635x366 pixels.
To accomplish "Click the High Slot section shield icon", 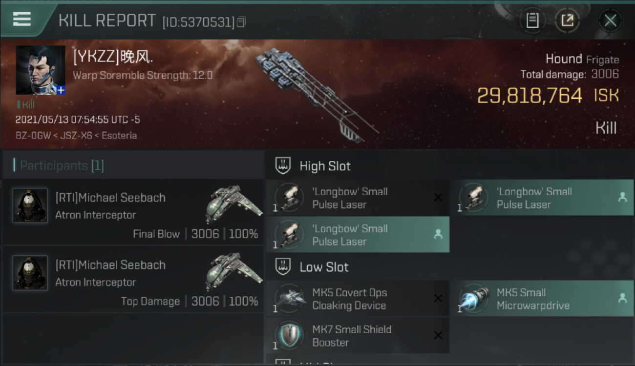I will (283, 166).
